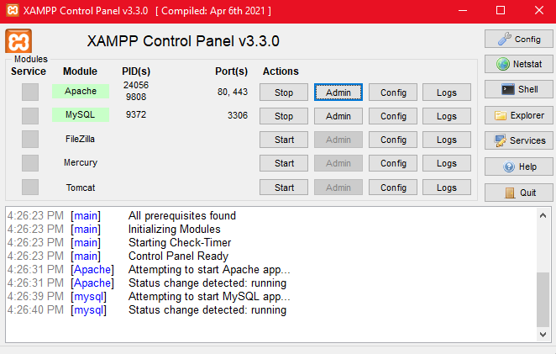Open Mercury Config menu
Screen dimensions: 556x354
[393, 163]
